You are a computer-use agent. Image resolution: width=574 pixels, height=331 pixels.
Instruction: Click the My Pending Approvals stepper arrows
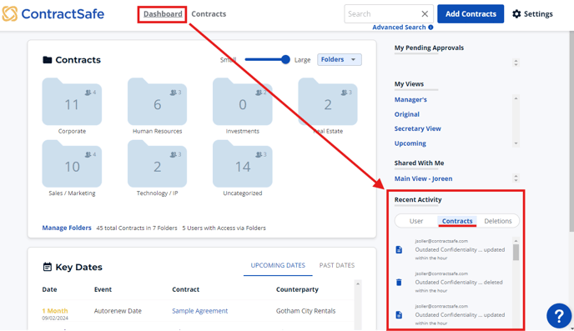click(516, 63)
